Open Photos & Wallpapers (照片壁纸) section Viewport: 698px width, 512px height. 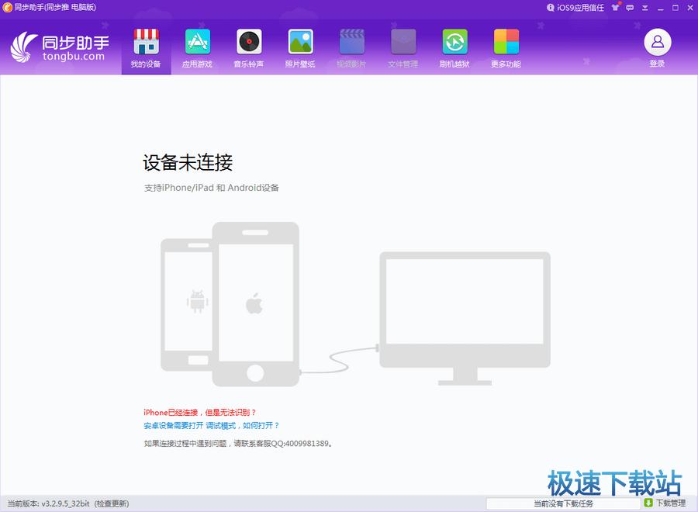(x=300, y=48)
